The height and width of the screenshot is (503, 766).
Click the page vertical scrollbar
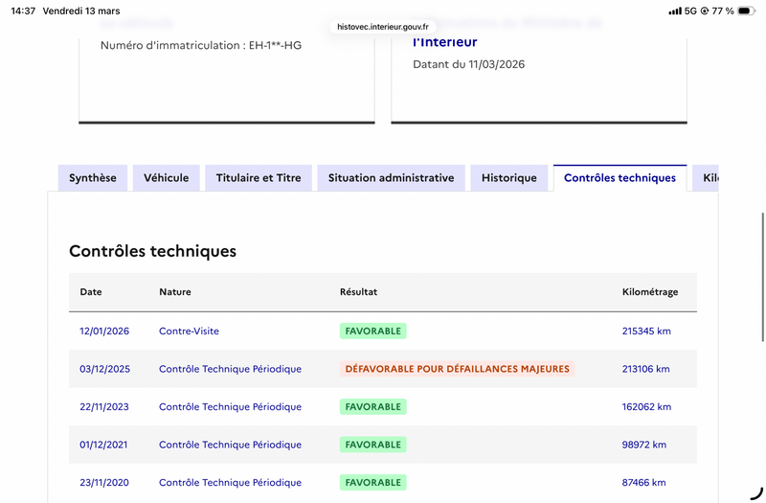[762, 277]
